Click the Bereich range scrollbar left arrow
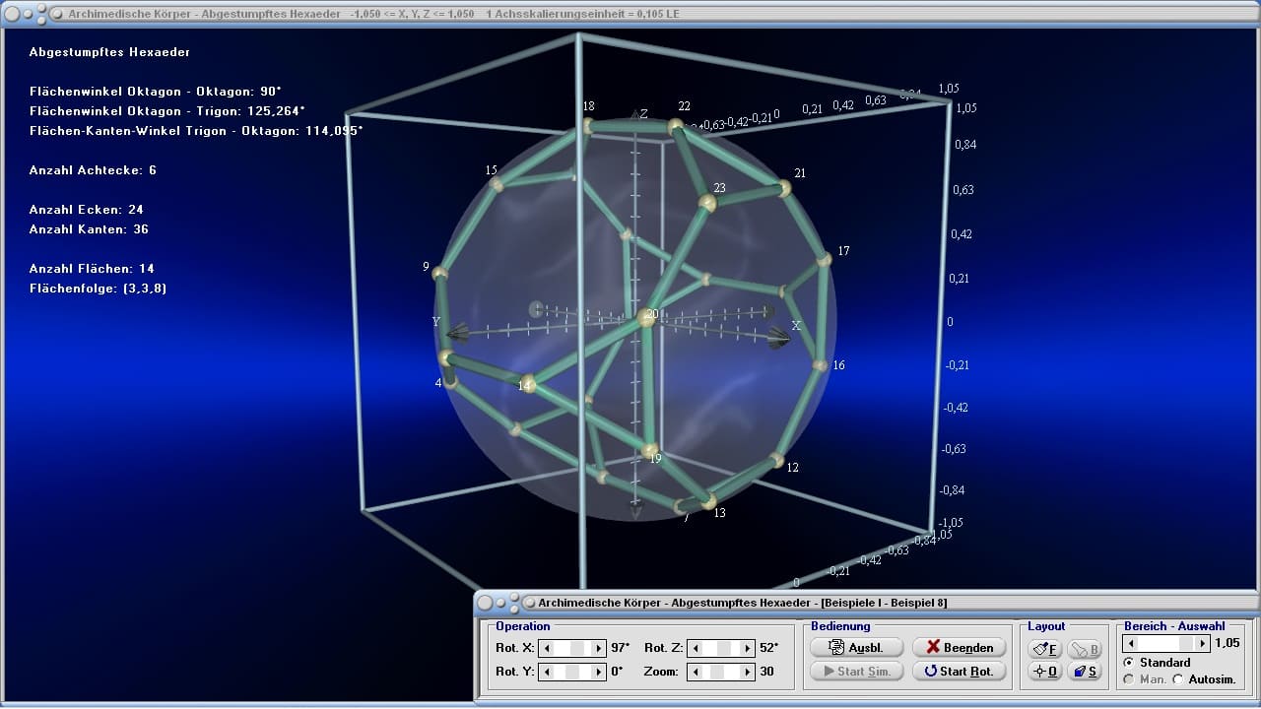 pyautogui.click(x=1130, y=643)
